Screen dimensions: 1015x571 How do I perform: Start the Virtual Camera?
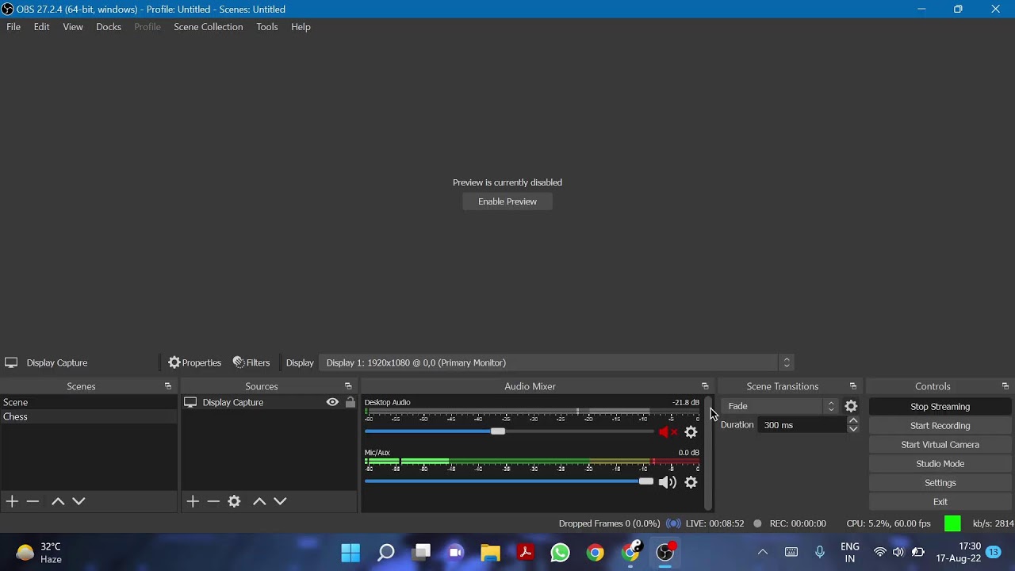coord(940,445)
